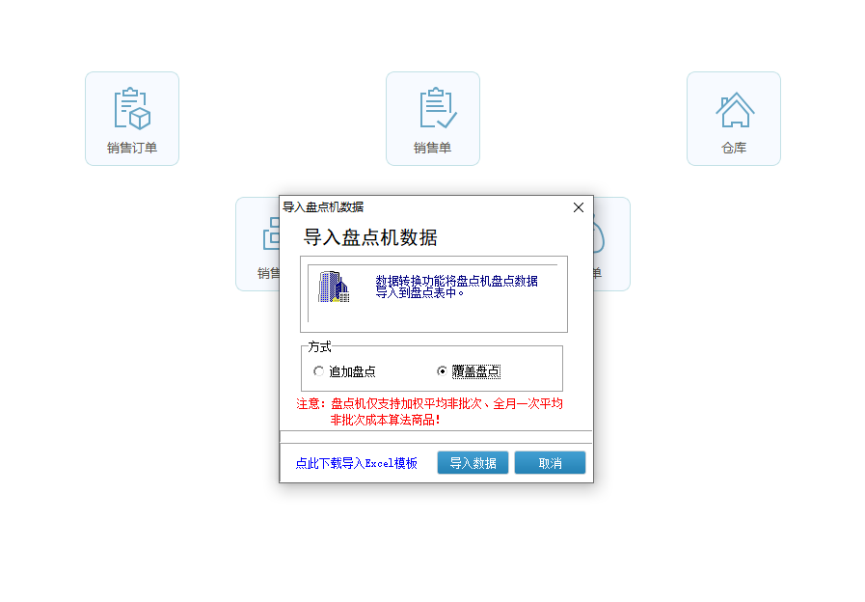Click the partially hidden tile right of dialog
The width and height of the screenshot is (865, 602).
point(611,243)
